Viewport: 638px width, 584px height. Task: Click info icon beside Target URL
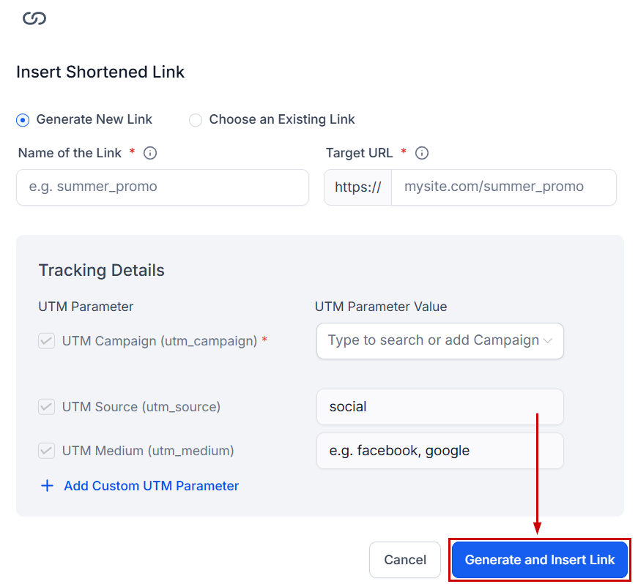pyautogui.click(x=421, y=153)
